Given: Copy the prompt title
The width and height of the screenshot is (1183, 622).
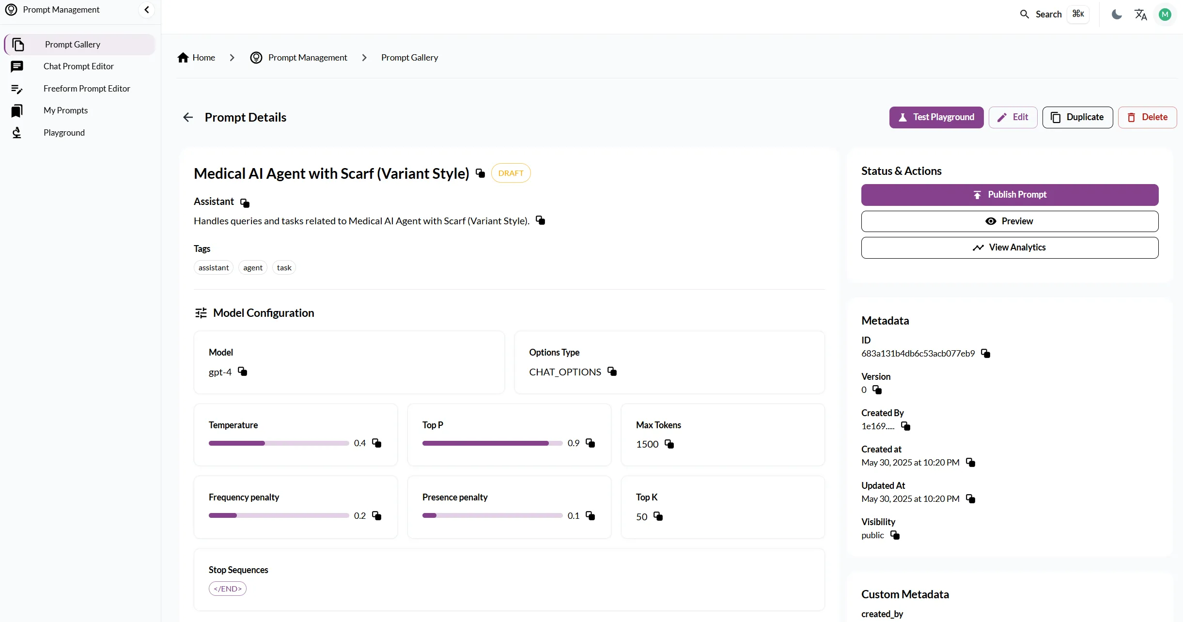Looking at the screenshot, I should [x=480, y=173].
